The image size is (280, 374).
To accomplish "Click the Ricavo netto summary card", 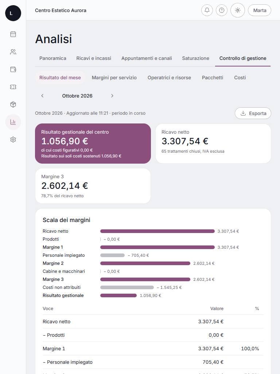I will tap(213, 144).
